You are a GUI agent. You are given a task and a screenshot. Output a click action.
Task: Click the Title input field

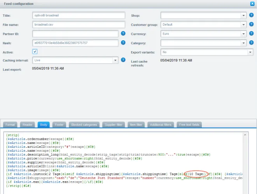pos(79,16)
